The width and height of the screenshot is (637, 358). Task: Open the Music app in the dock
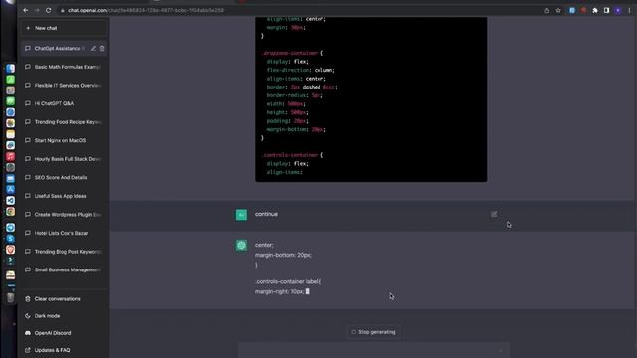(x=11, y=156)
